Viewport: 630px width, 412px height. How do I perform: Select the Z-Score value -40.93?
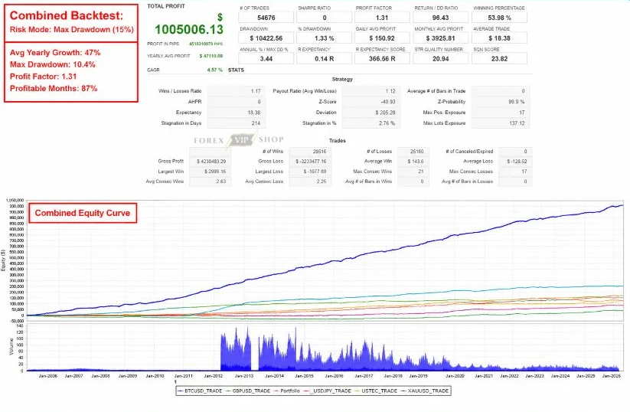tap(370, 102)
